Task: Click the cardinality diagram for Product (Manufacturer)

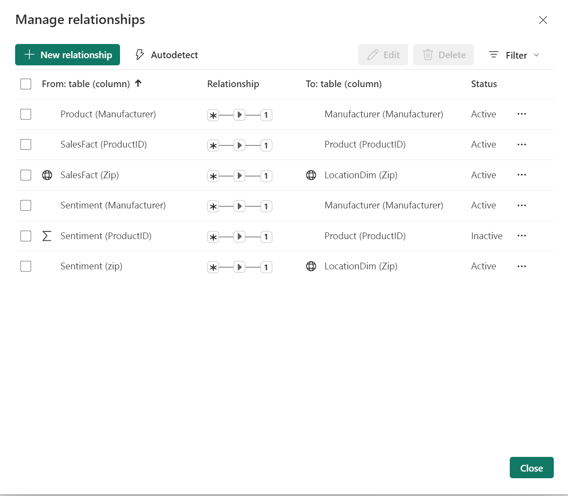Action: pos(239,114)
